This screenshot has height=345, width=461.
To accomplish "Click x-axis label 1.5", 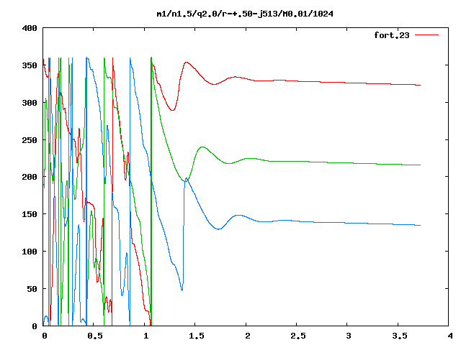I will click(x=196, y=336).
